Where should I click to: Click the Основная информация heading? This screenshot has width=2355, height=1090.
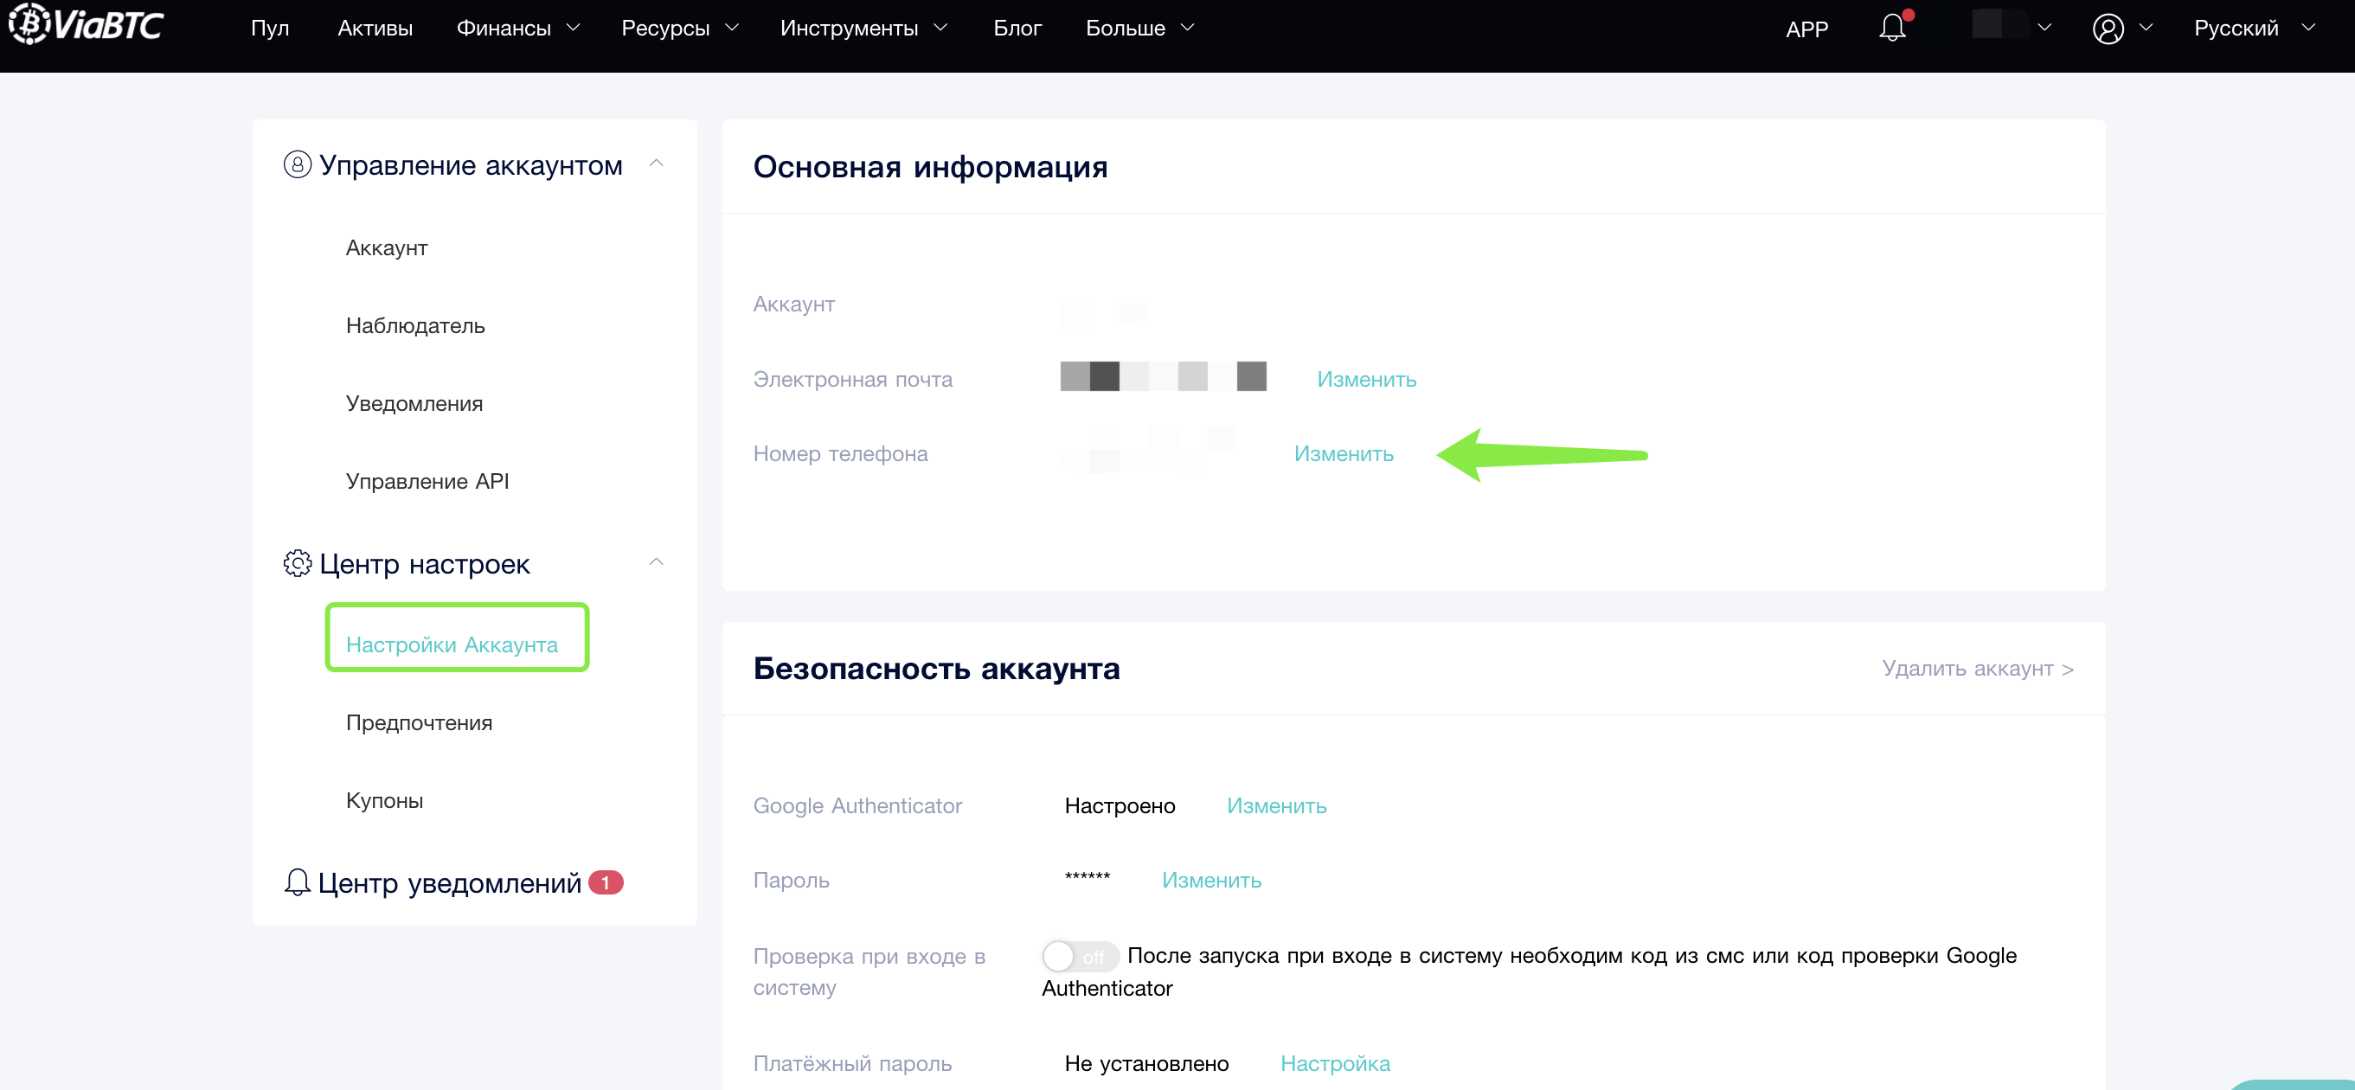[x=930, y=166]
